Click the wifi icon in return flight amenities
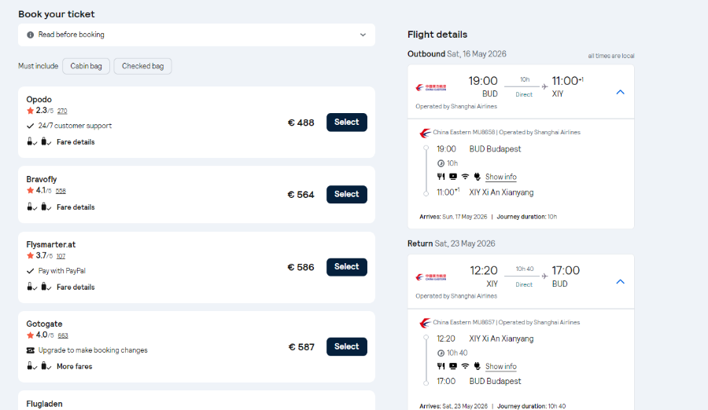Screen dimensions: 708x410 (465, 366)
